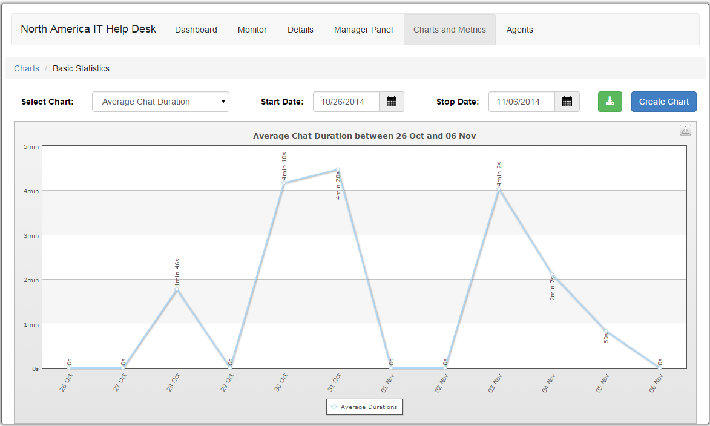Click the 01 Nov data point on the chart
Viewport: 710px width, 426px height.
[391, 368]
